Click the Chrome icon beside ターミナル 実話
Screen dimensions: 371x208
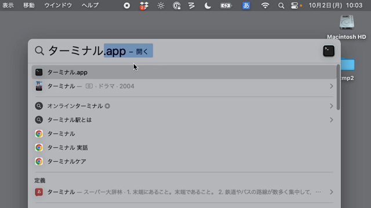[39, 148]
